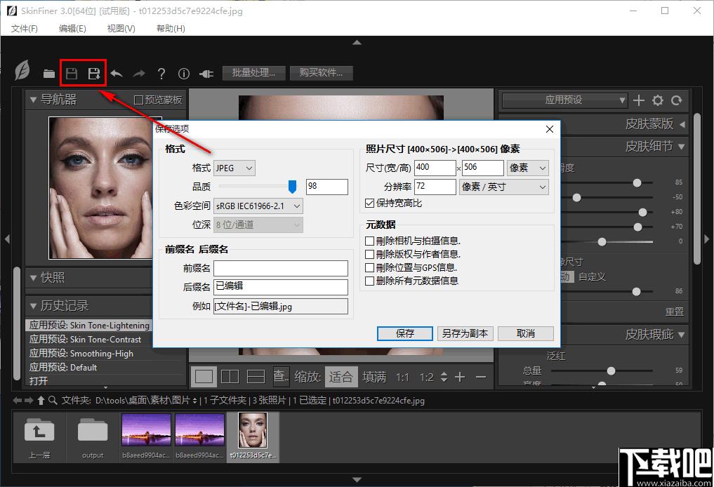Click the suffix name input field
This screenshot has width=714, height=487.
click(281, 287)
